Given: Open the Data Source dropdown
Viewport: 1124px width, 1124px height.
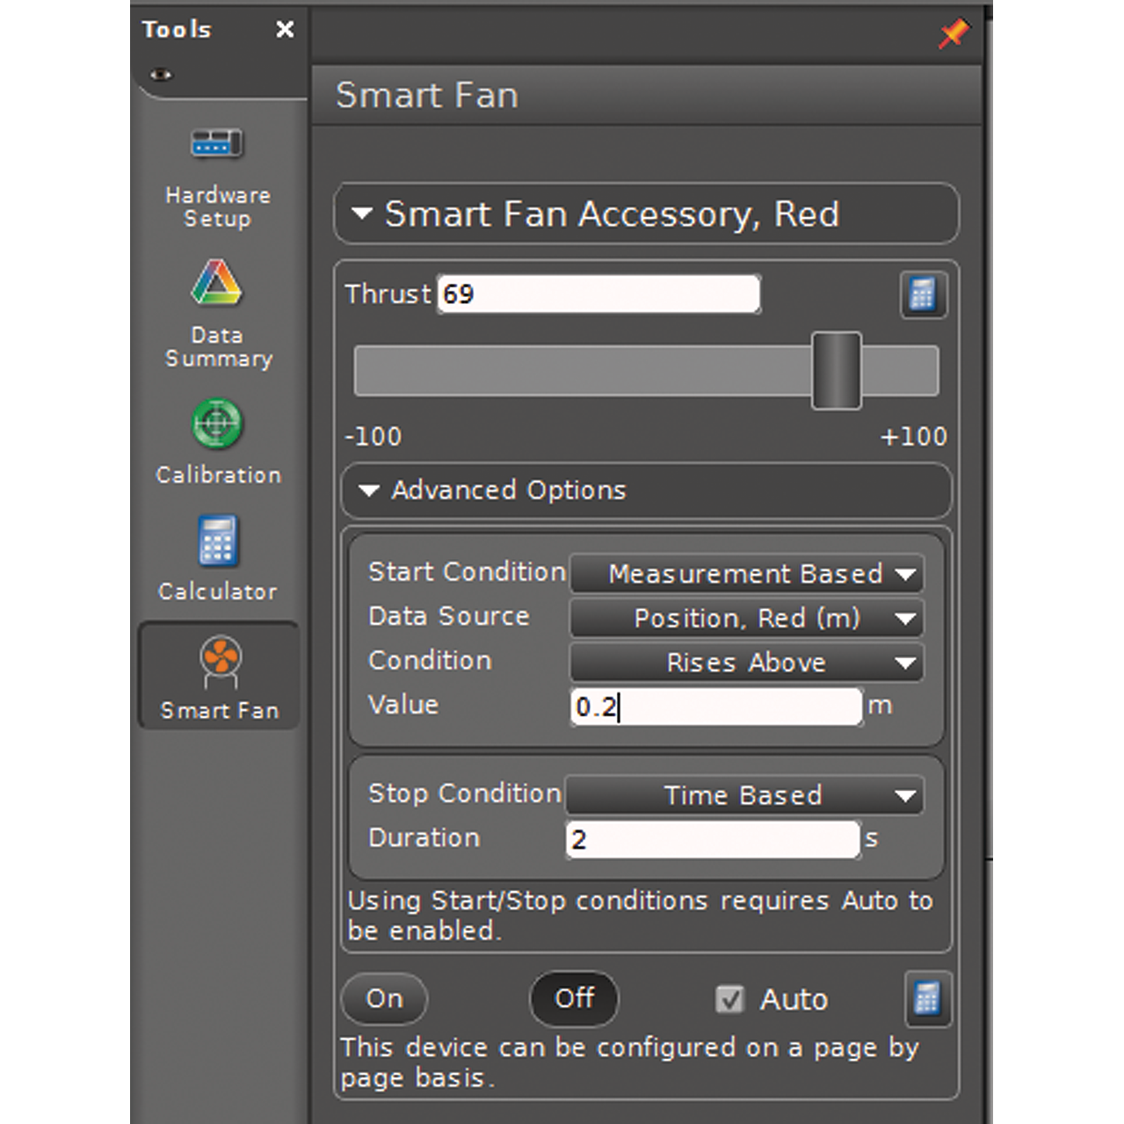Looking at the screenshot, I should [x=746, y=619].
